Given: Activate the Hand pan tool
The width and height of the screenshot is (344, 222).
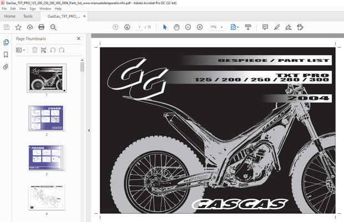Looking at the screenshot, I should (x=176, y=27).
